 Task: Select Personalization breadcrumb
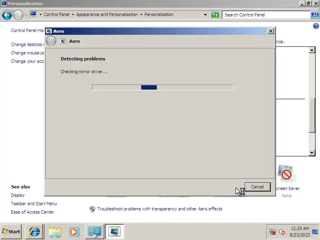tap(159, 14)
